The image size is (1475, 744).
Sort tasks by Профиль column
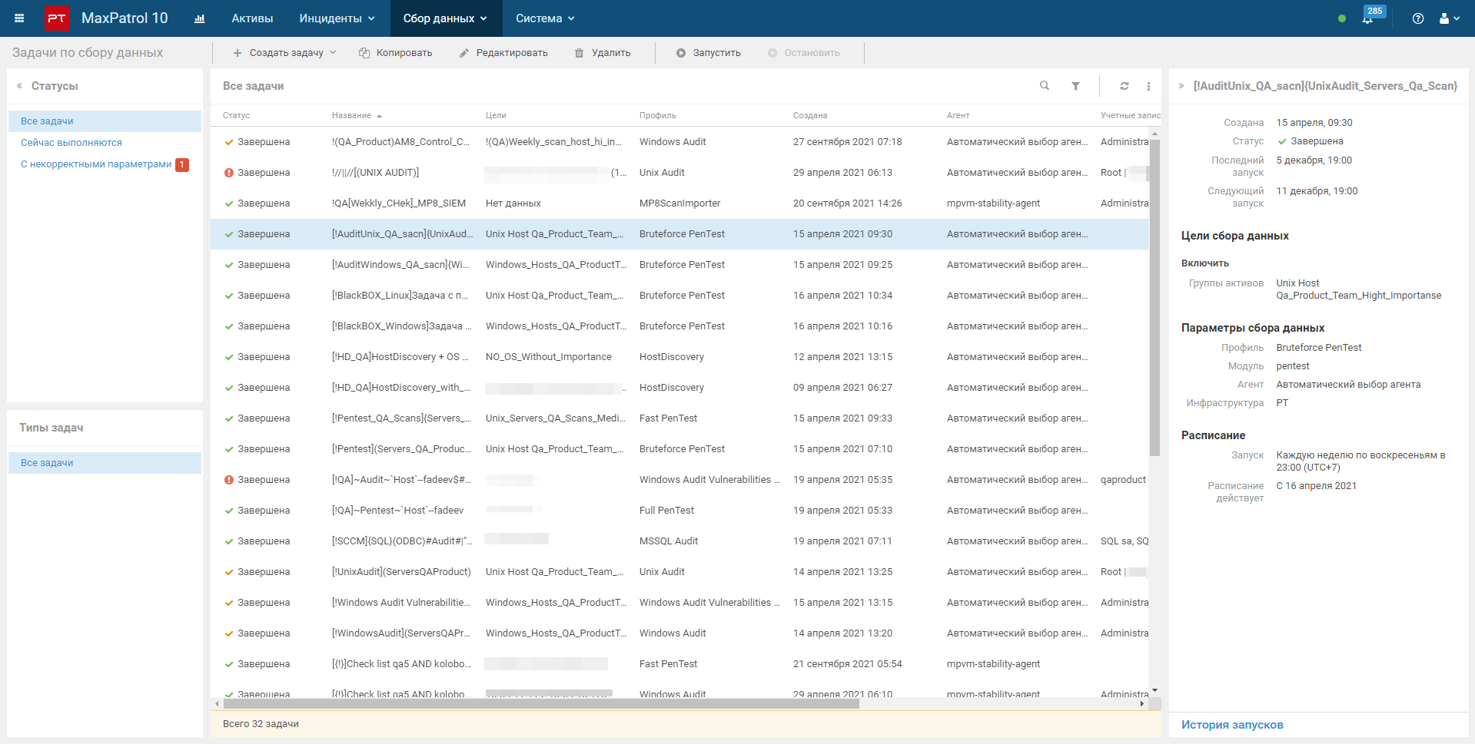click(x=658, y=115)
